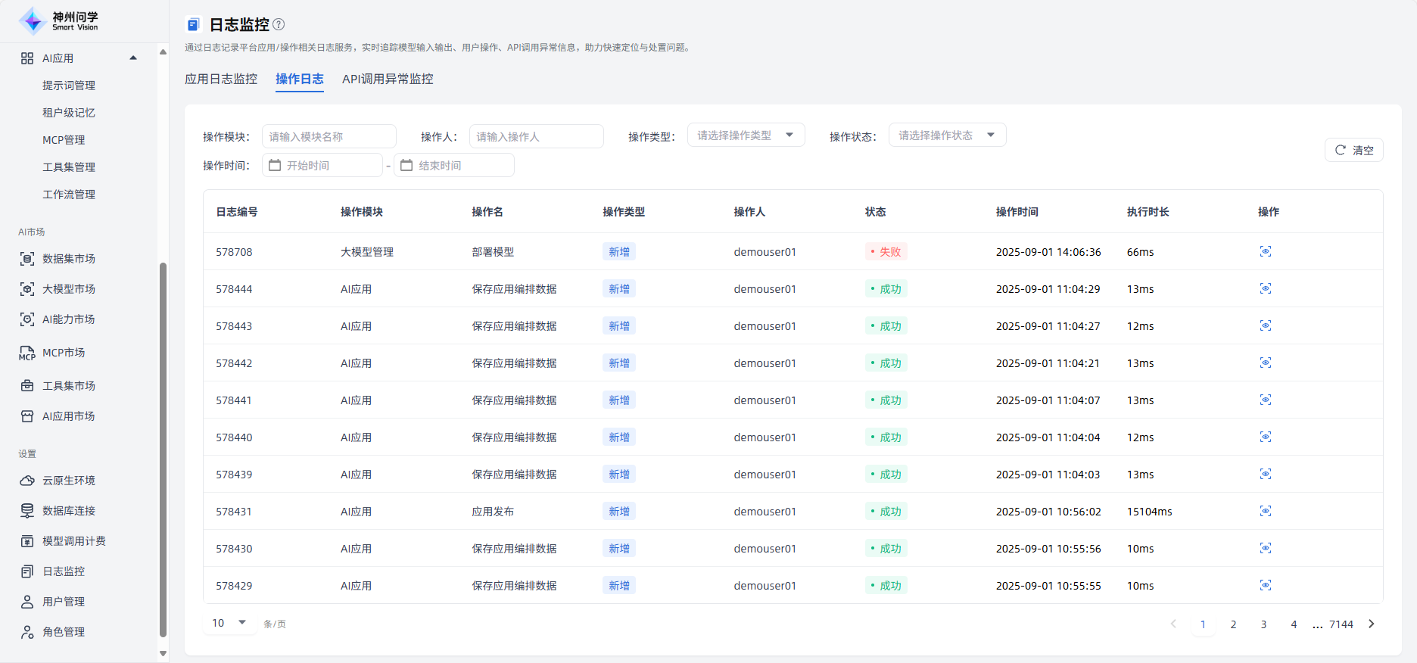View details icon for log 578429
The image size is (1417, 663).
pyautogui.click(x=1265, y=585)
